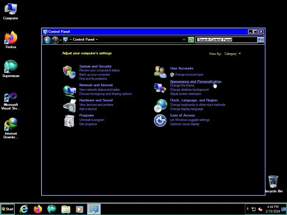Screen dimensions: 287x215
Task: Open Windows Media Player in taskbar
Action: point(79,209)
